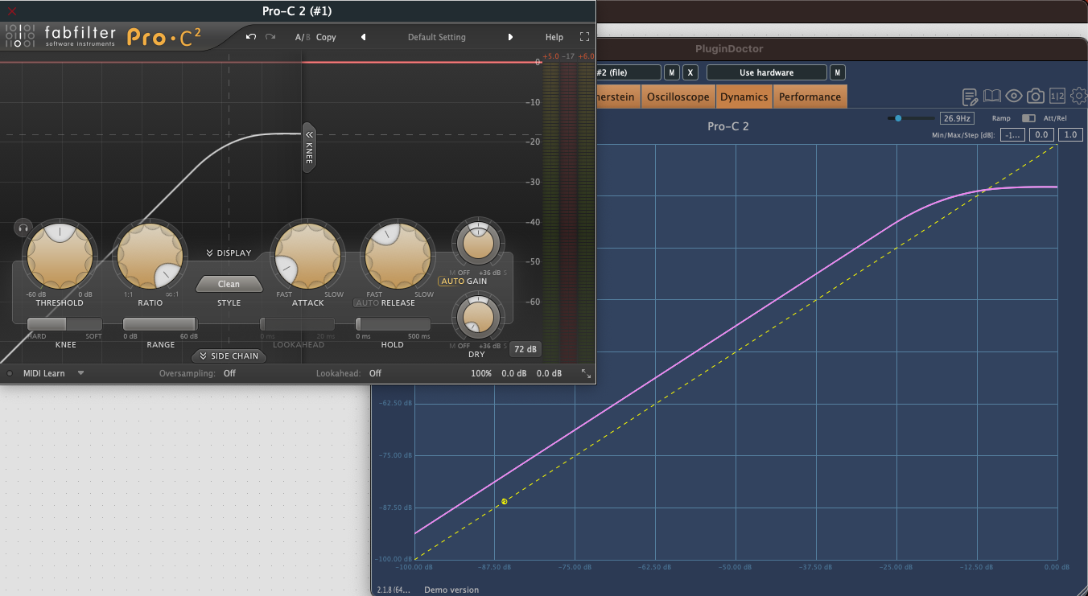
Task: Click the #2 (file) plugin slot
Action: (x=628, y=72)
